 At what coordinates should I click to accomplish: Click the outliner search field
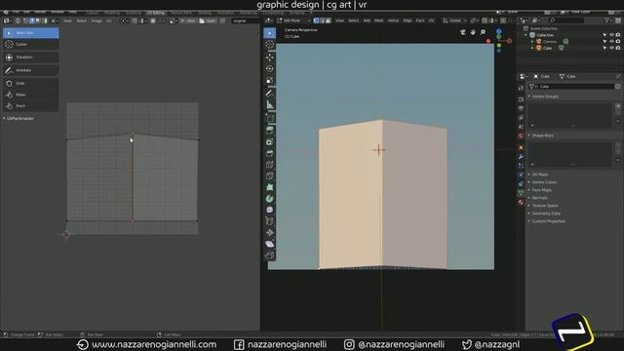[567, 20]
